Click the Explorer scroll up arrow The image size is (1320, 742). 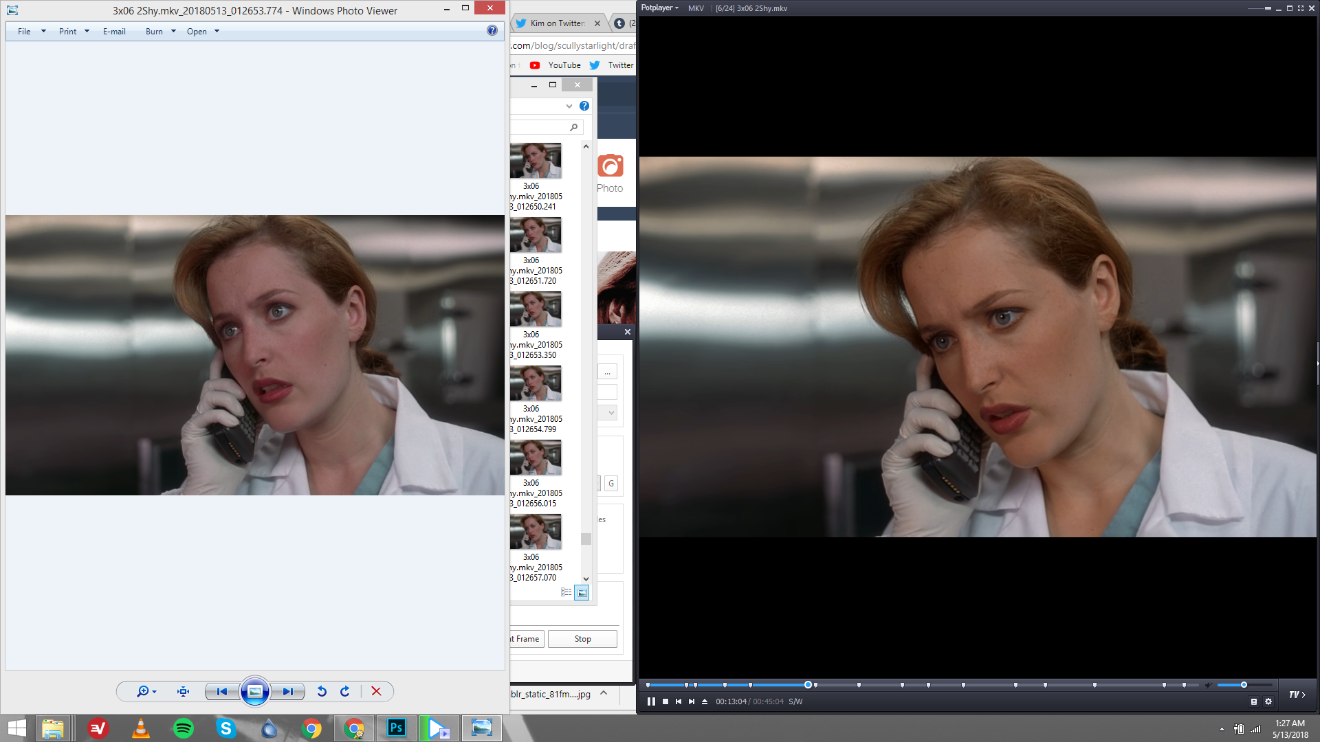pyautogui.click(x=586, y=146)
